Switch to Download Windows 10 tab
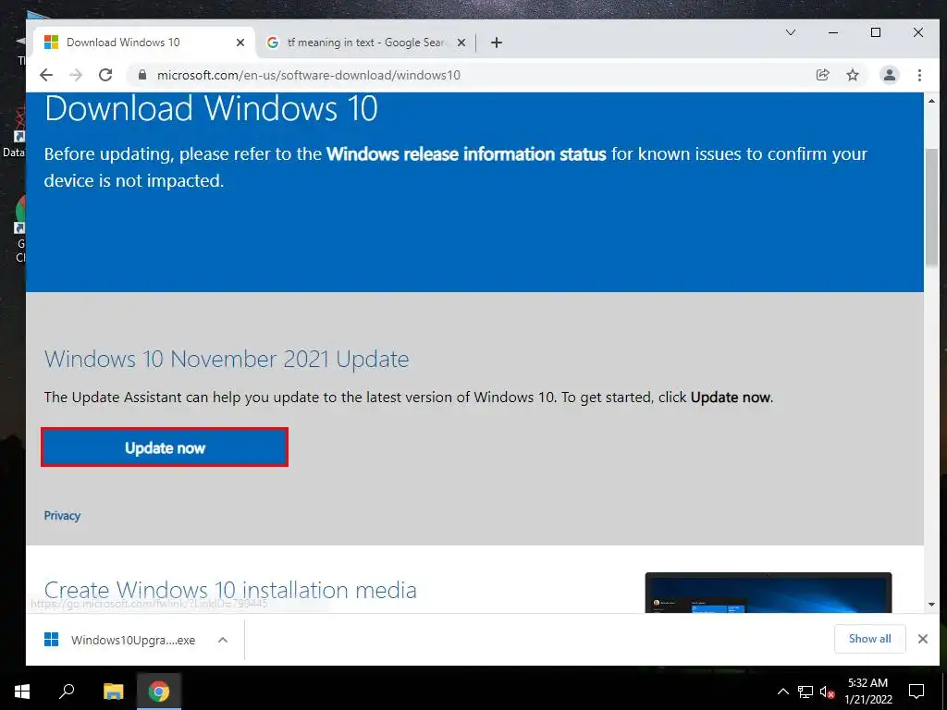 [145, 43]
